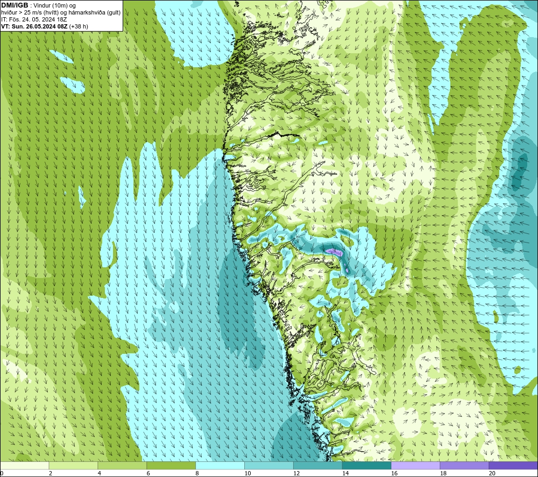This screenshot has width=538, height=477.
Task: Click the legend scale label '2'
Action: coord(51,473)
